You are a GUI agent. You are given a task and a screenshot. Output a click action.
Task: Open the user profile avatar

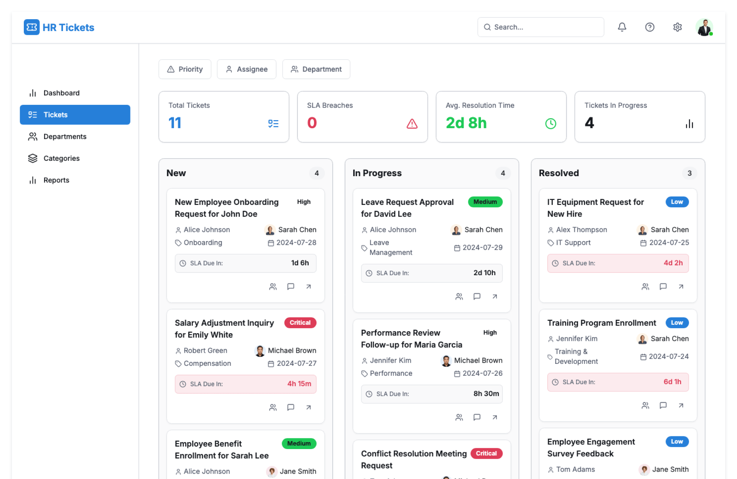(x=704, y=27)
